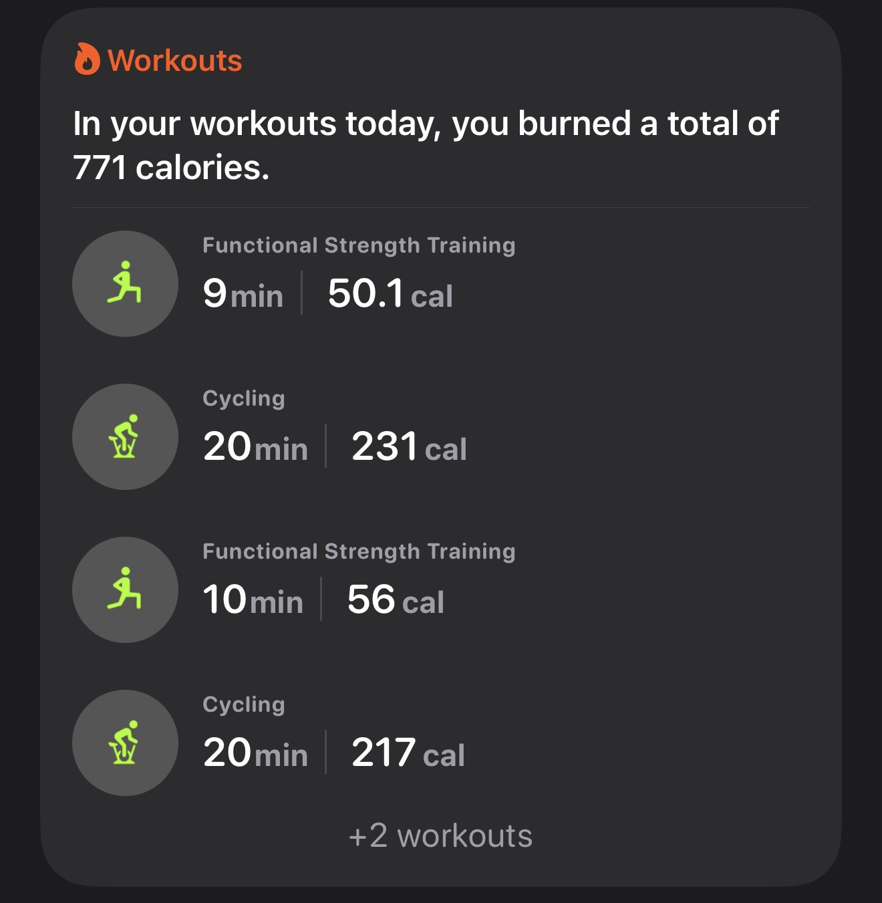
Task: Tap the 20 min duration beside 217 cal
Action: coord(255,753)
